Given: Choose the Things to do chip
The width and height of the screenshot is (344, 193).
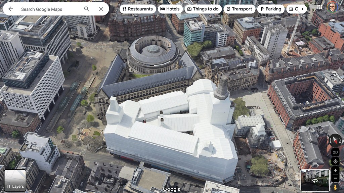Looking at the screenshot, I should (203, 9).
